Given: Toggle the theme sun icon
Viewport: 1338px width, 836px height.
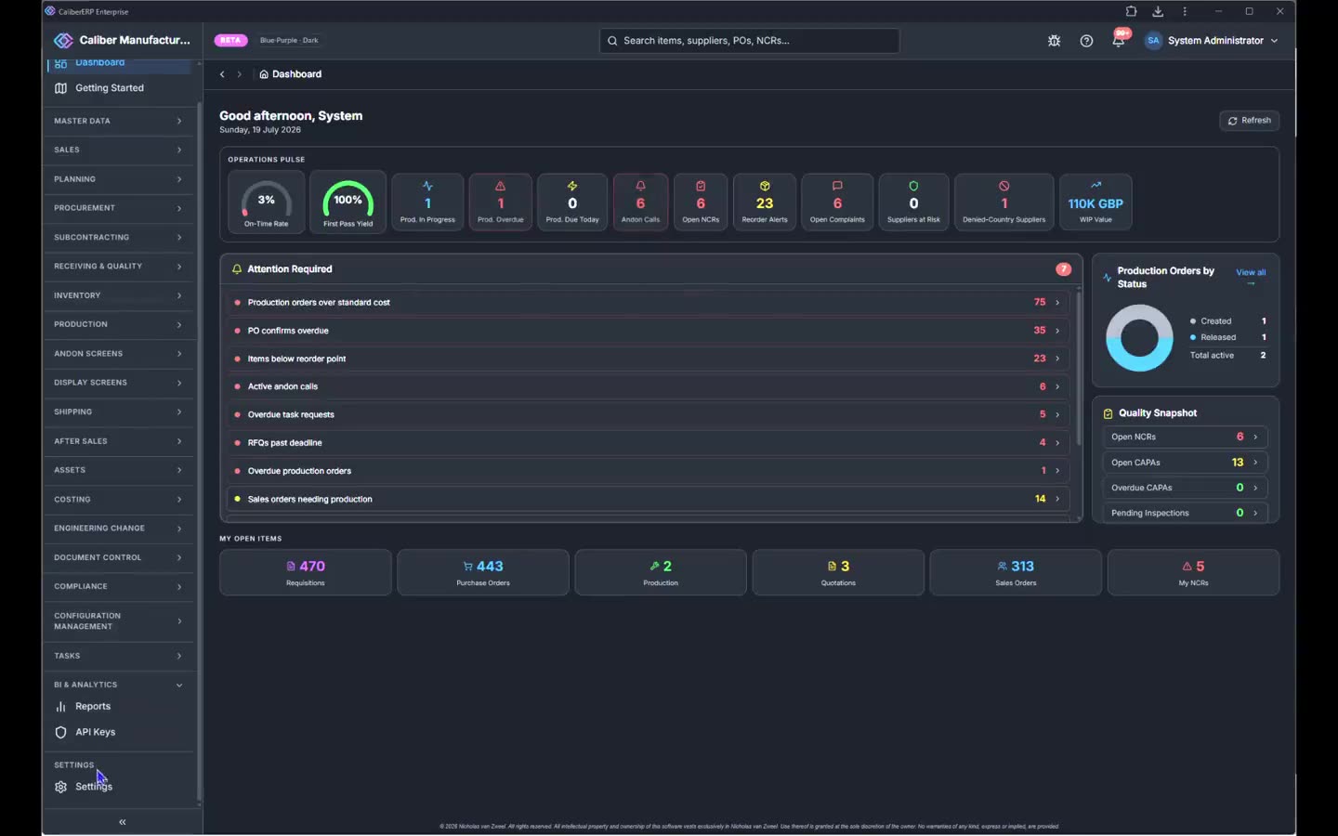Looking at the screenshot, I should tap(1054, 41).
